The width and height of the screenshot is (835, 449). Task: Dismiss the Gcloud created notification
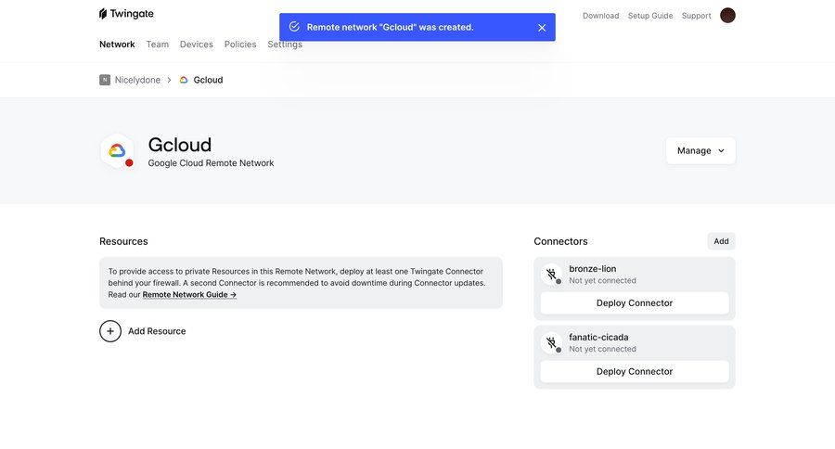pyautogui.click(x=542, y=28)
